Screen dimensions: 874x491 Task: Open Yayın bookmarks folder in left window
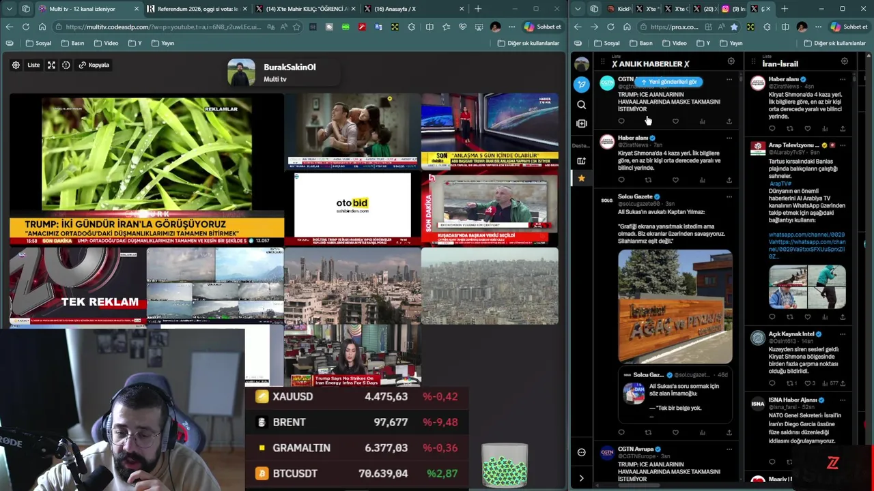pos(163,43)
